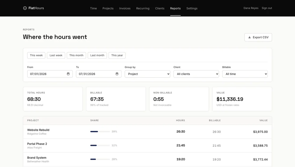Click the Sign out link

(267, 8)
